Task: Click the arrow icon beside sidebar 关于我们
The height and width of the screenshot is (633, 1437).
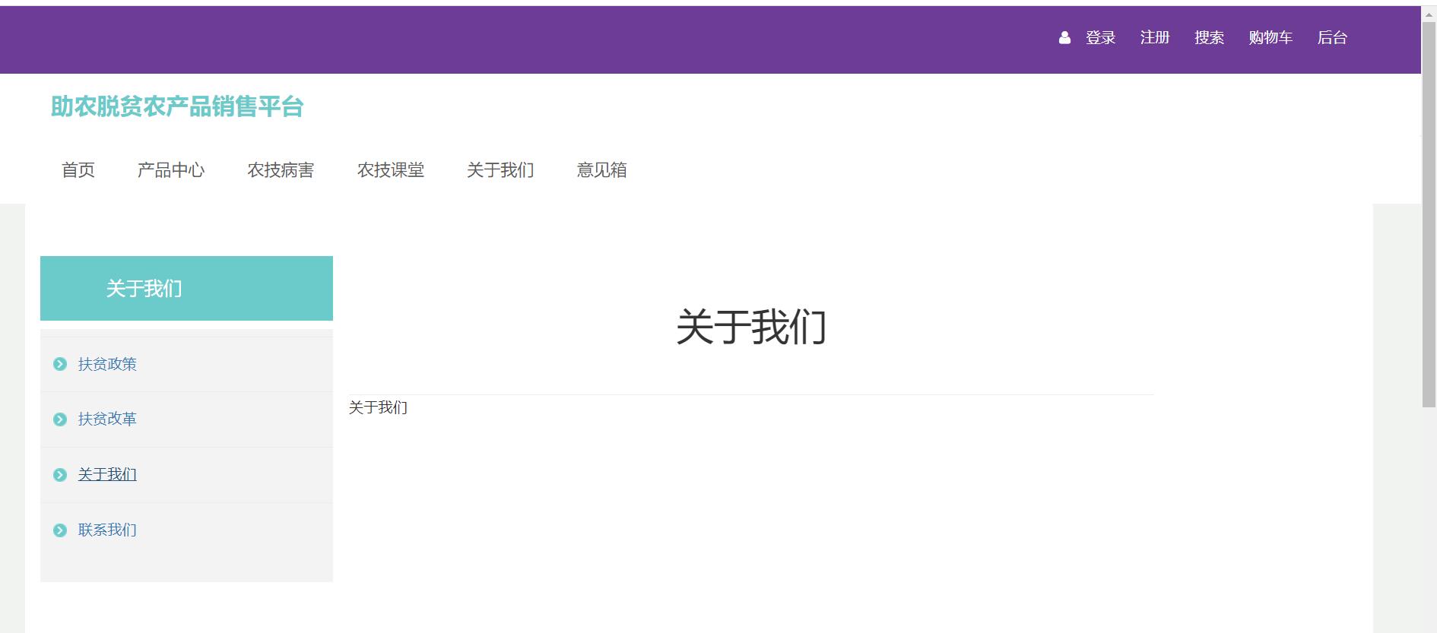Action: pos(60,475)
